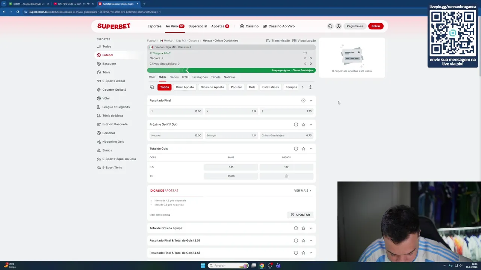The height and width of the screenshot is (270, 481).
Task: Open info icon for Resultado Final
Action: [x=303, y=100]
